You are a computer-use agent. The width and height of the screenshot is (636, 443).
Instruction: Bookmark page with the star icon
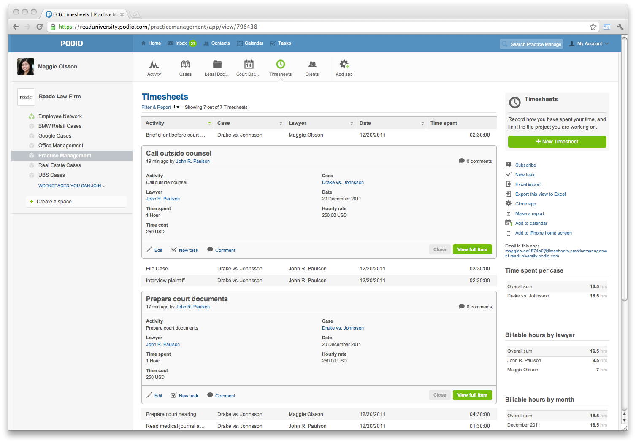[x=593, y=27]
